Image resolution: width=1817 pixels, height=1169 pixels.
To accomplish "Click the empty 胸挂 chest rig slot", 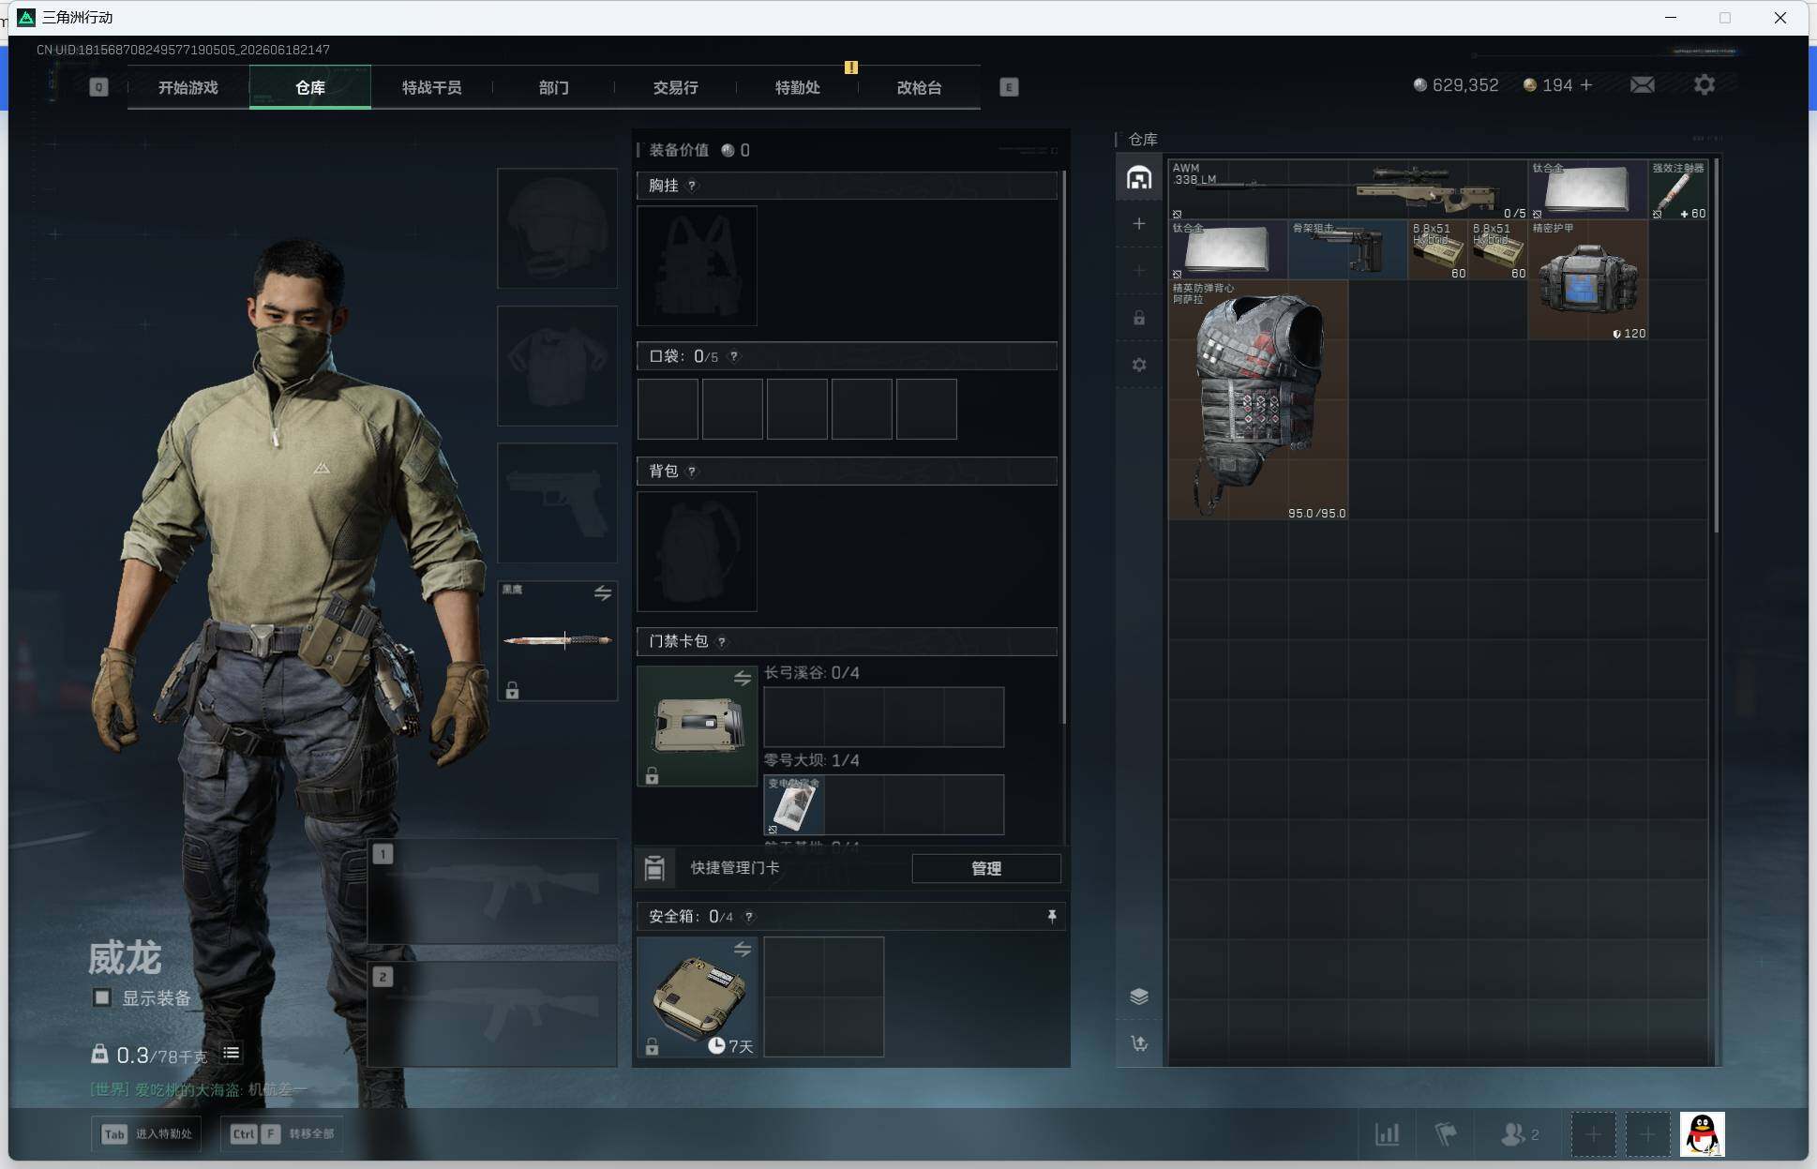I will (x=697, y=265).
